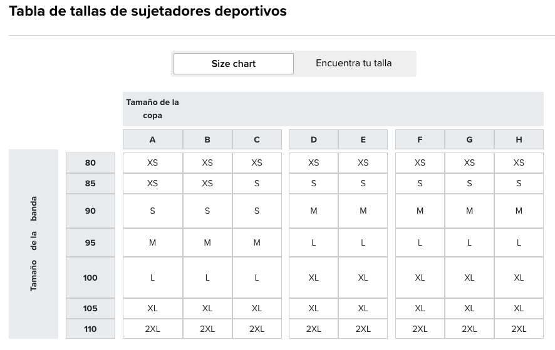Open the Encuentra tu talla tab
Screen dimensions: 555x350
pos(353,63)
